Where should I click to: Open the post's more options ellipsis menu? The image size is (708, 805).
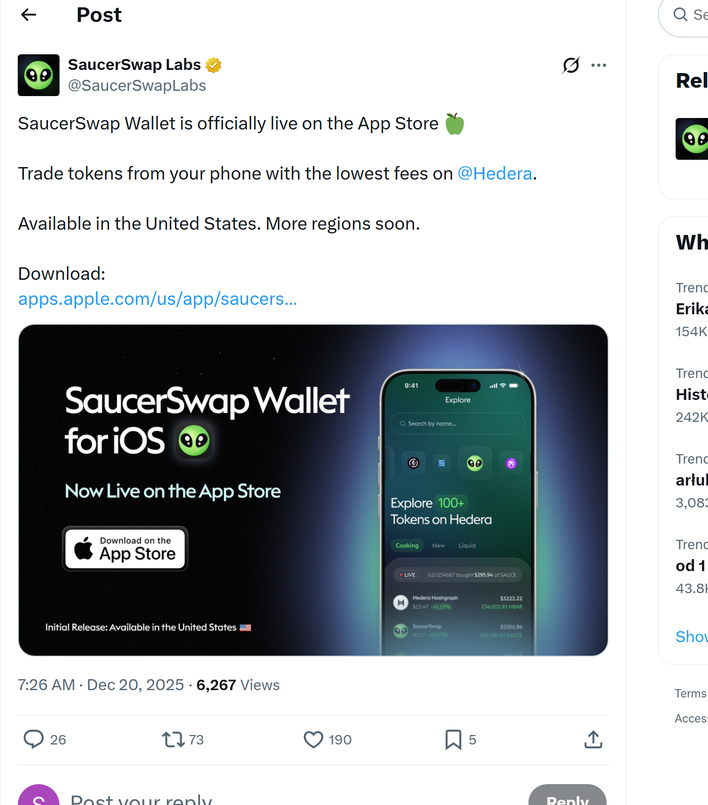pos(599,65)
